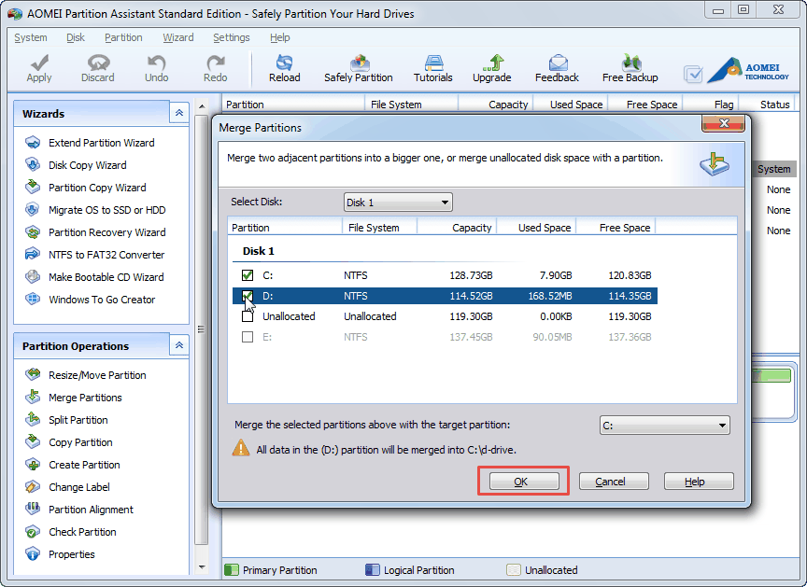The image size is (807, 587).
Task: Uncheck the C: partition checkbox
Action: (x=248, y=275)
